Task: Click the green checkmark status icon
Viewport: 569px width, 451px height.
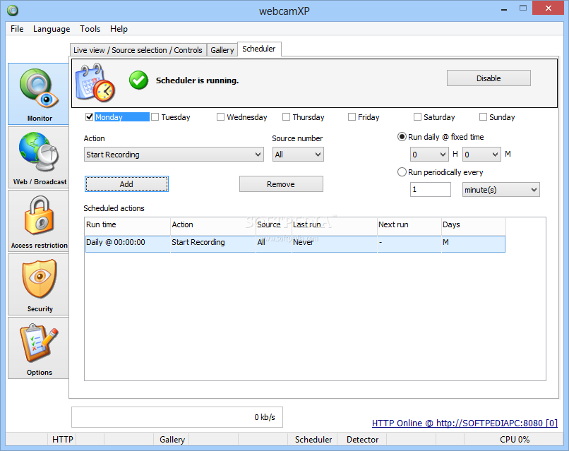Action: [138, 80]
